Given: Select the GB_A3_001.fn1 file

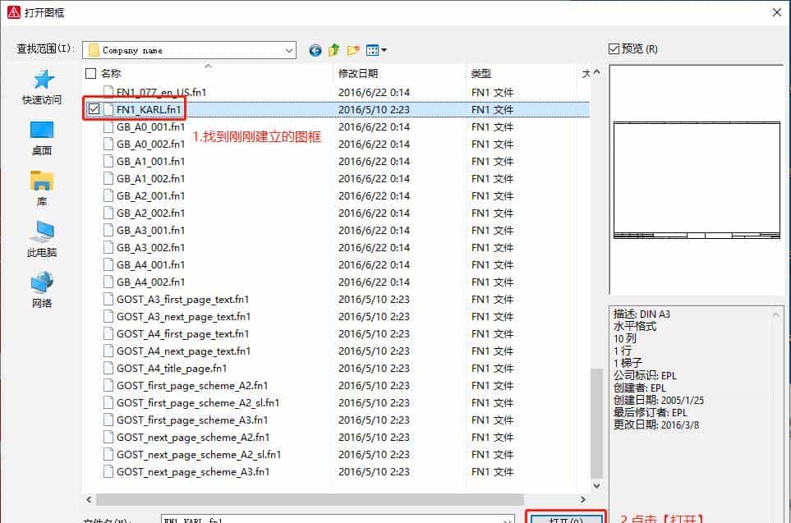Looking at the screenshot, I should coord(150,231).
